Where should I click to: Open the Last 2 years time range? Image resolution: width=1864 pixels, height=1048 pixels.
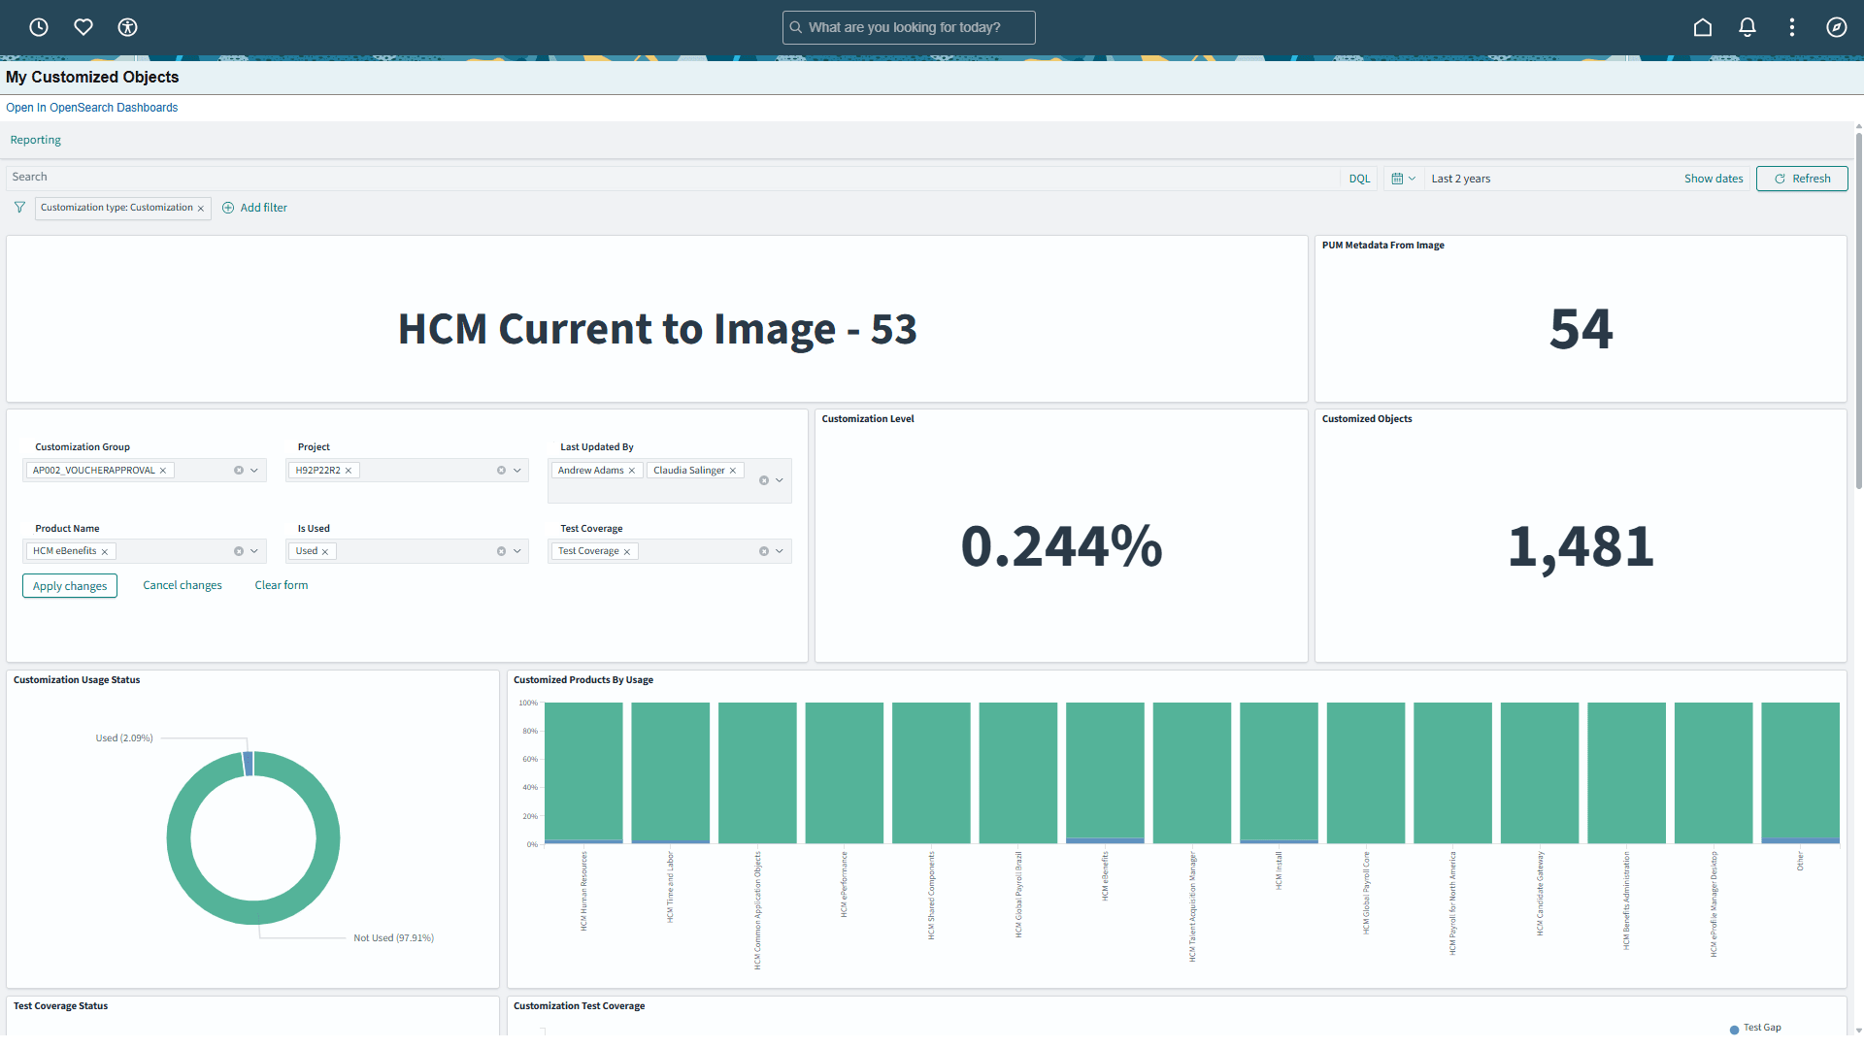1461,179
